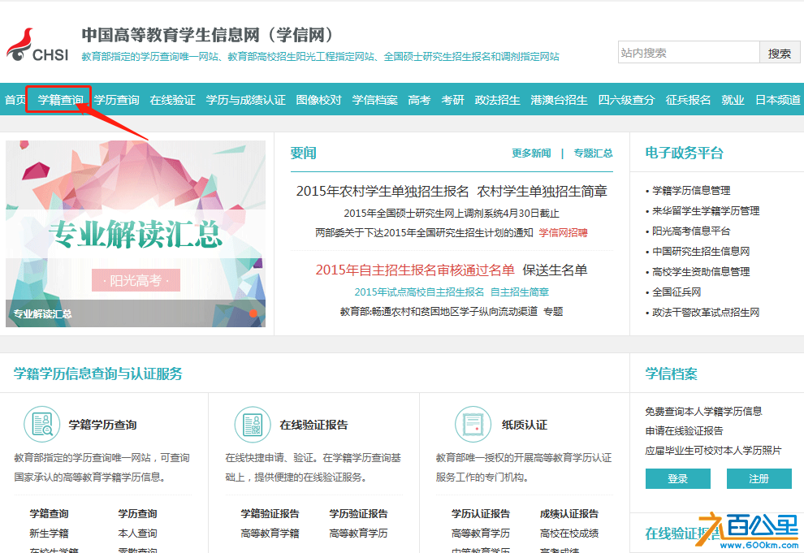Open the 纸质认证 service heading
The width and height of the screenshot is (804, 553).
click(525, 425)
